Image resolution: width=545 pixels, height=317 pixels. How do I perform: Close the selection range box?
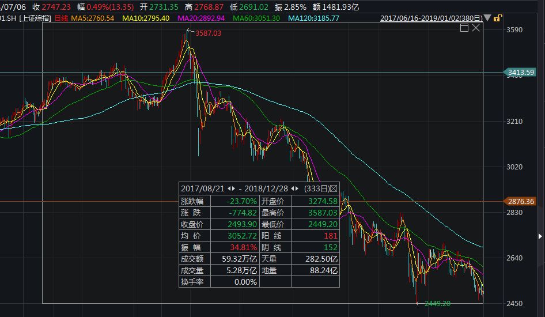coord(476,28)
